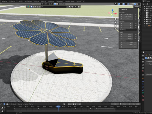Image resolution: width=152 pixels, height=114 pixels.
Task: Click the play animation button
Action: click(75, 104)
